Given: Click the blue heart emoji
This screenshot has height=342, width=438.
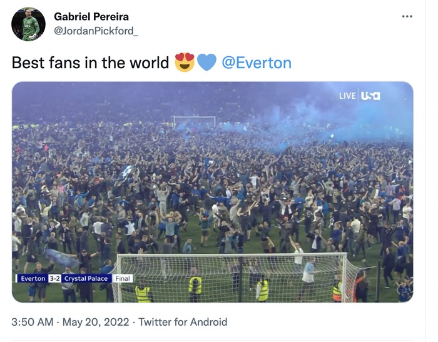Looking at the screenshot, I should [206, 63].
